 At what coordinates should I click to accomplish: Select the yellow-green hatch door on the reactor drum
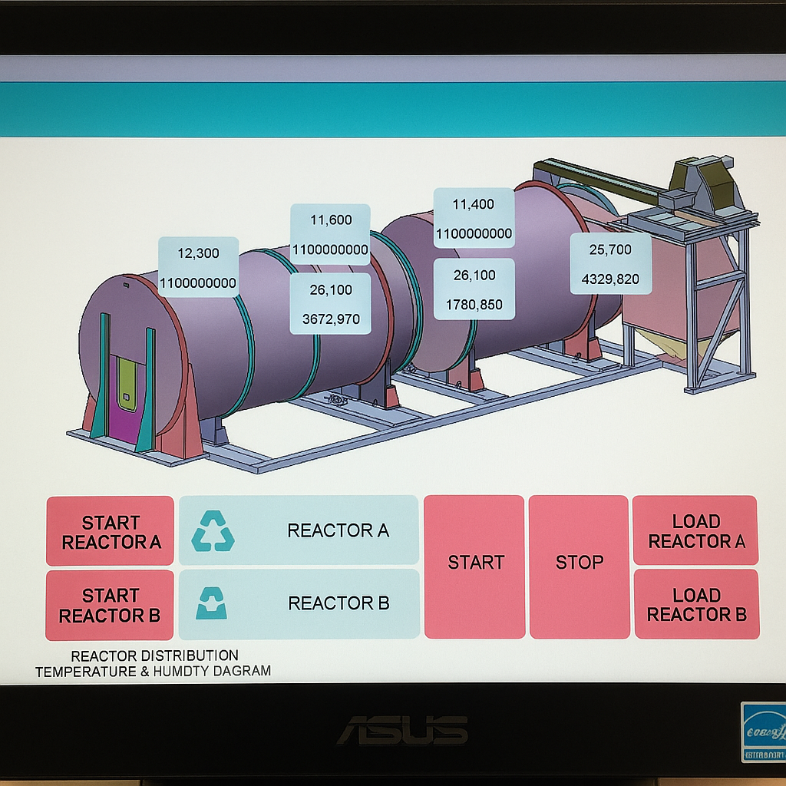(x=127, y=384)
